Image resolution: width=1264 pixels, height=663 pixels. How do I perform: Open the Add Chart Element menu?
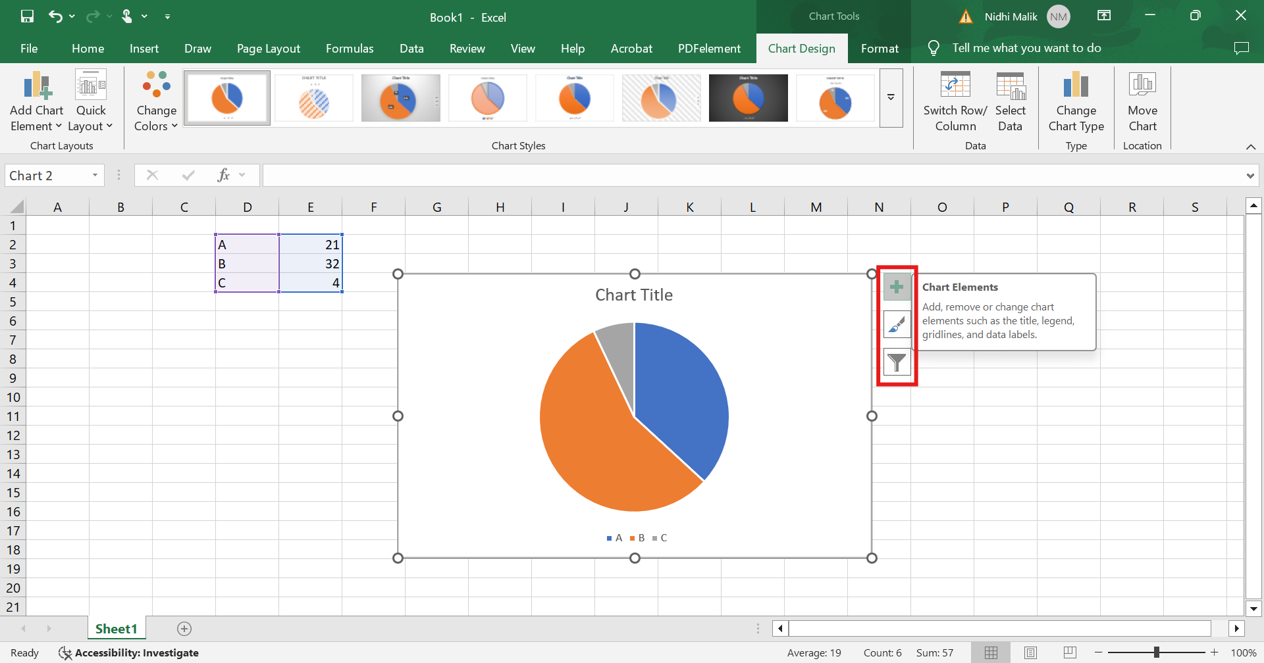36,101
